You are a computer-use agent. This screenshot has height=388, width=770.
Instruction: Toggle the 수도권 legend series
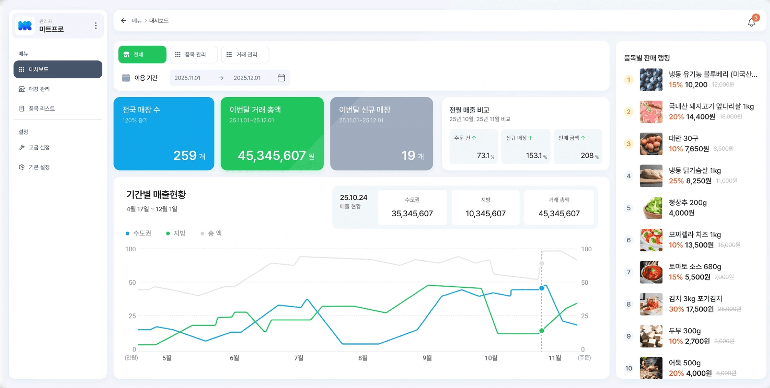coord(138,233)
